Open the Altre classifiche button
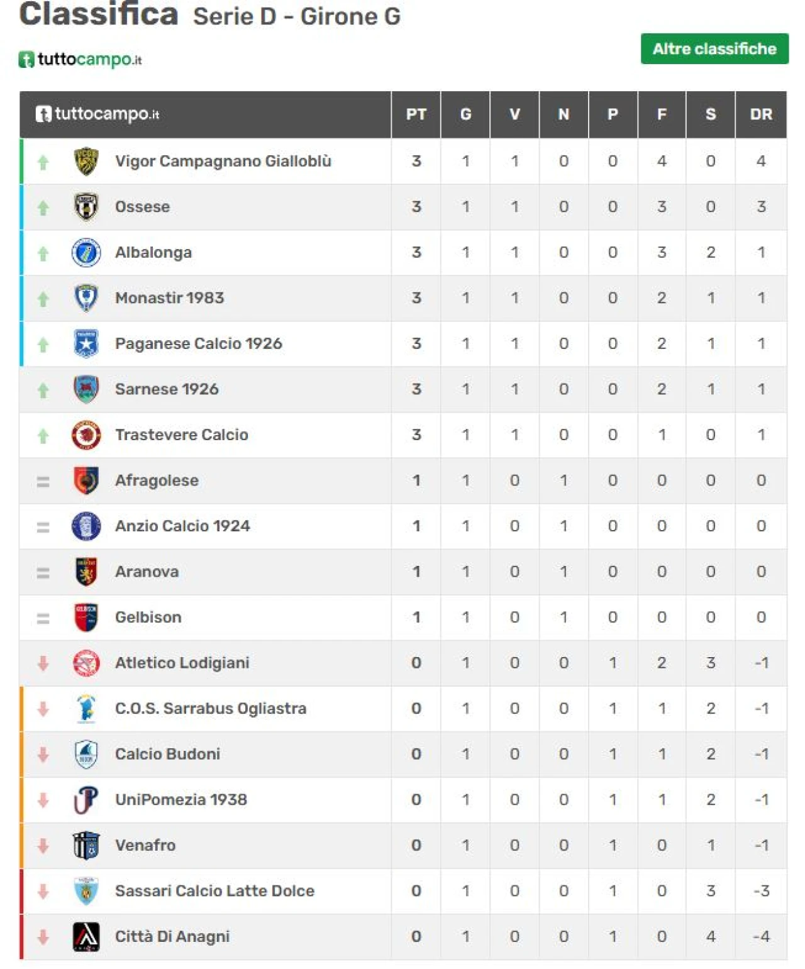Image resolution: width=805 pixels, height=969 pixels. (714, 48)
